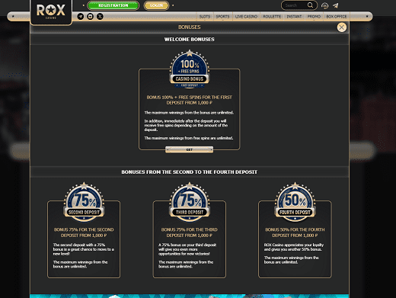Click the 75% Second Deposit badge
The height and width of the screenshot is (298, 396).
click(x=84, y=201)
